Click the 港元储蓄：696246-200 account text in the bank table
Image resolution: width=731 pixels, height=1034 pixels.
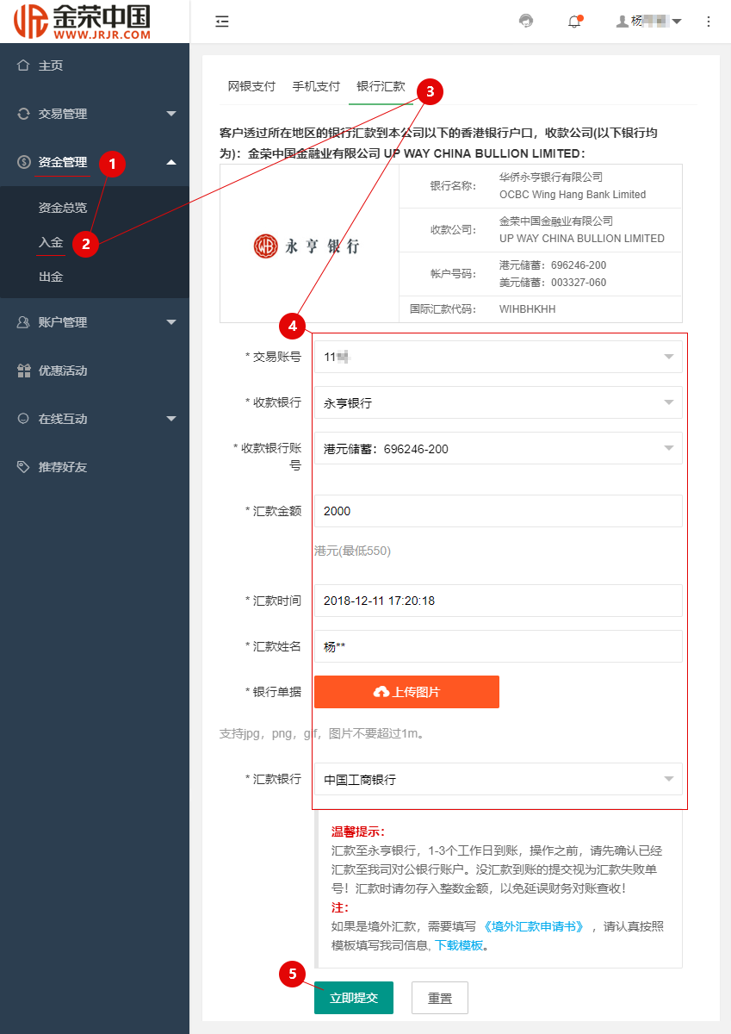(553, 265)
